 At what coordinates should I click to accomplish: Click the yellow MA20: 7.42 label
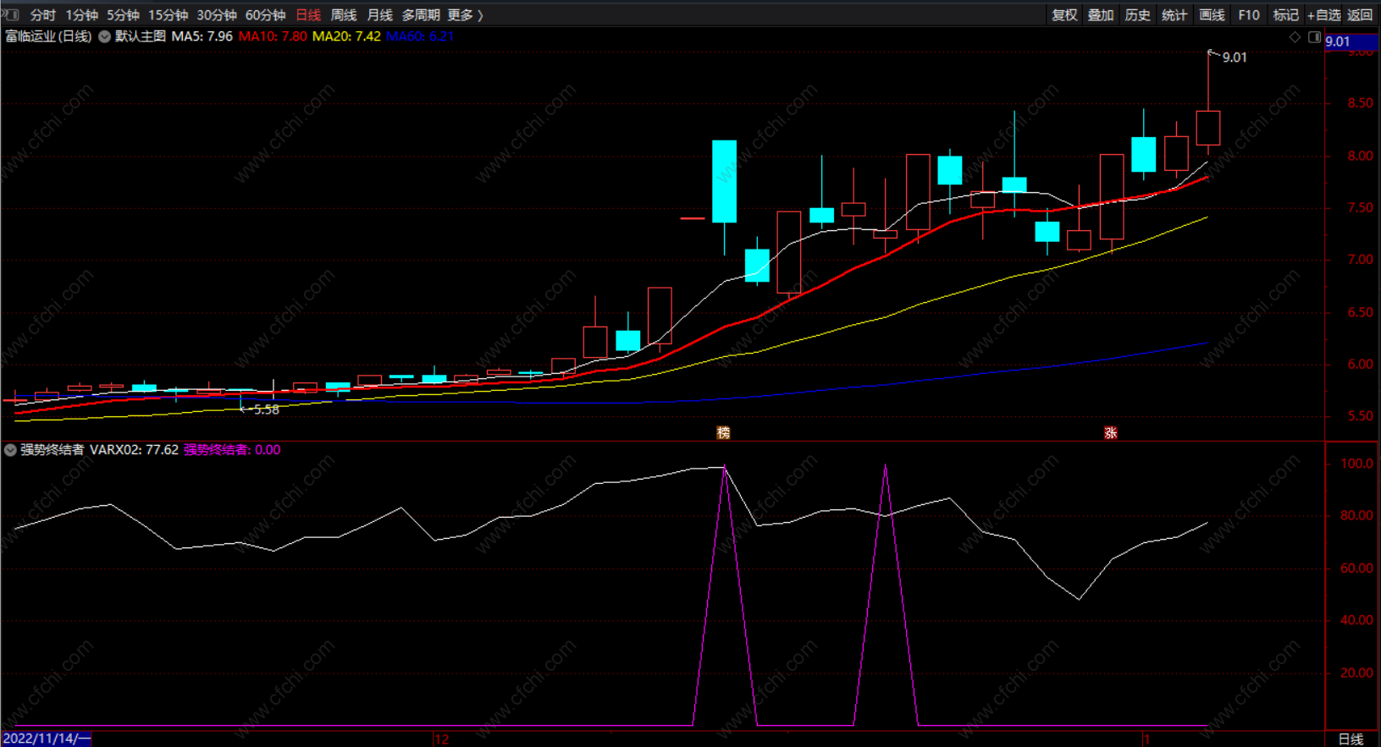(346, 36)
